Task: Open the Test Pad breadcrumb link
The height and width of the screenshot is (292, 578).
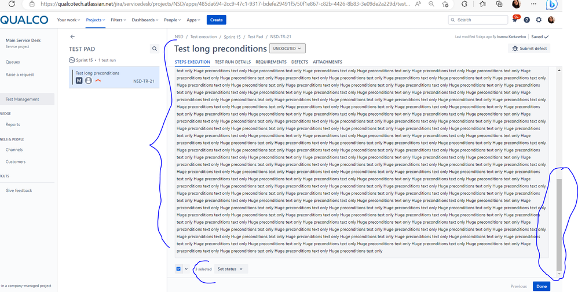Action: pos(255,36)
